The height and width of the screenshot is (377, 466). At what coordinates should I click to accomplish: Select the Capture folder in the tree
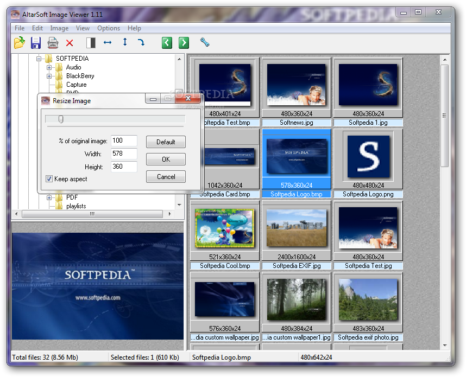(x=77, y=85)
